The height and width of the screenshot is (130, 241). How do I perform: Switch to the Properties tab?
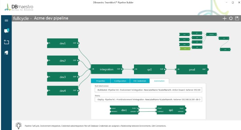[x=100, y=81]
